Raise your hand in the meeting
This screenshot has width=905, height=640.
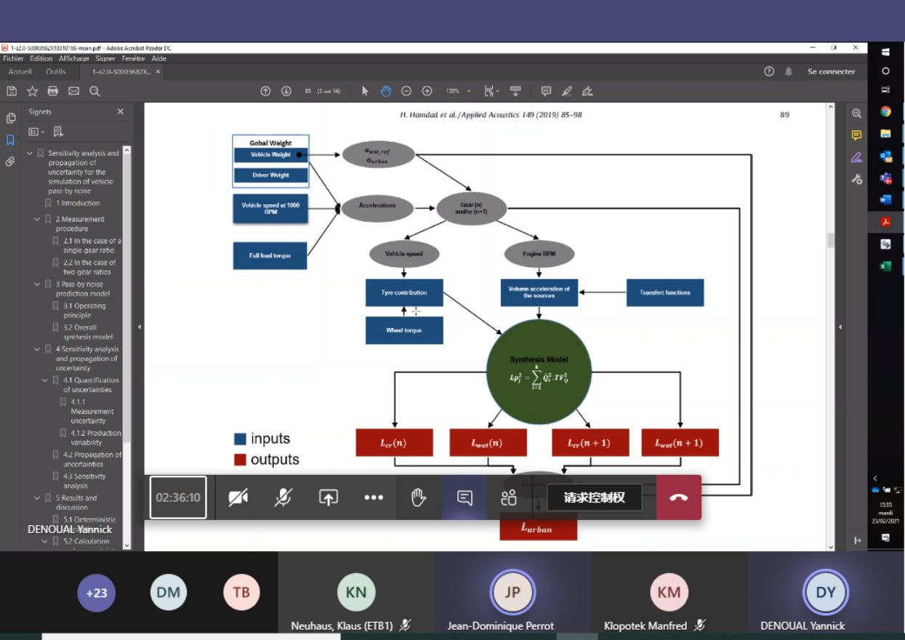[x=418, y=497]
